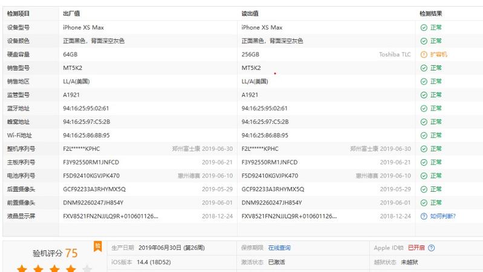
Task: Select iOS version 14.4 (18D52)
Action: coord(154,262)
